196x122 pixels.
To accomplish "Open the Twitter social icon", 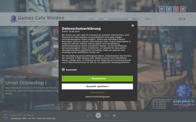I will coord(169,9).
